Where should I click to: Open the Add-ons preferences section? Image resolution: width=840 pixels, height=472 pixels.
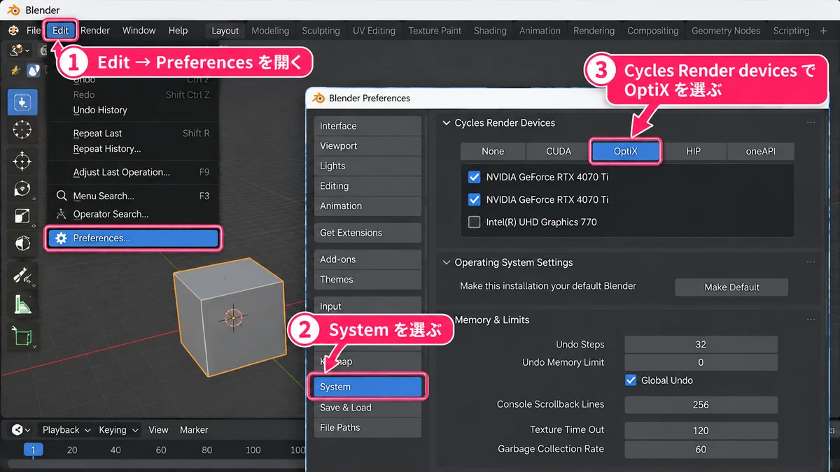tap(367, 259)
